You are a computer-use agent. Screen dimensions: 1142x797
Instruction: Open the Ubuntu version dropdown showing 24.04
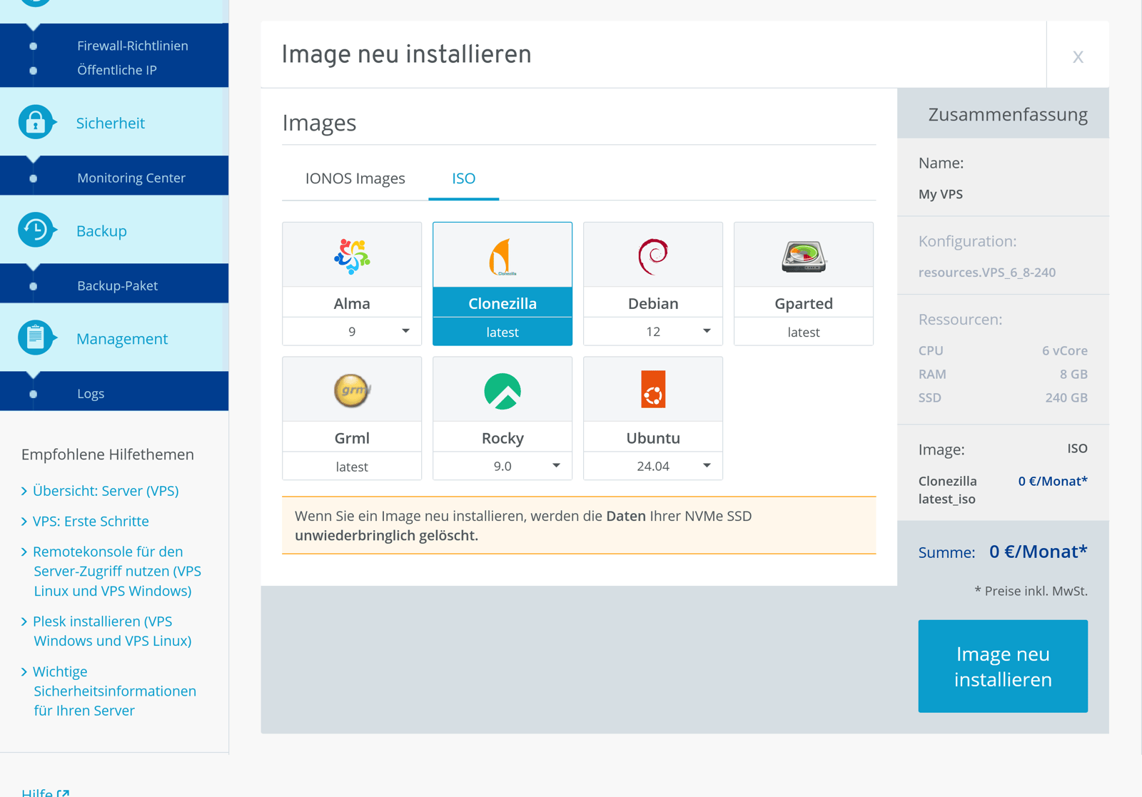pyautogui.click(x=706, y=465)
